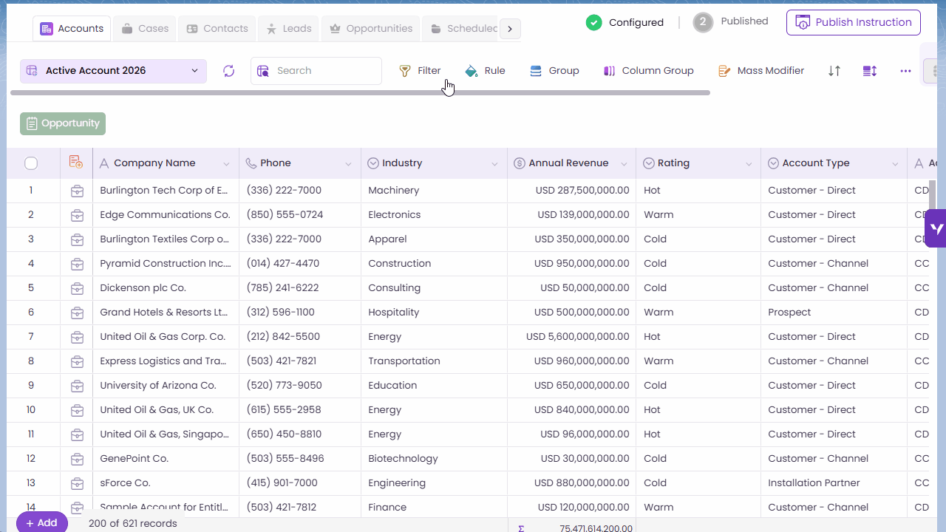Click the refresh icon beside the view selector

click(229, 71)
